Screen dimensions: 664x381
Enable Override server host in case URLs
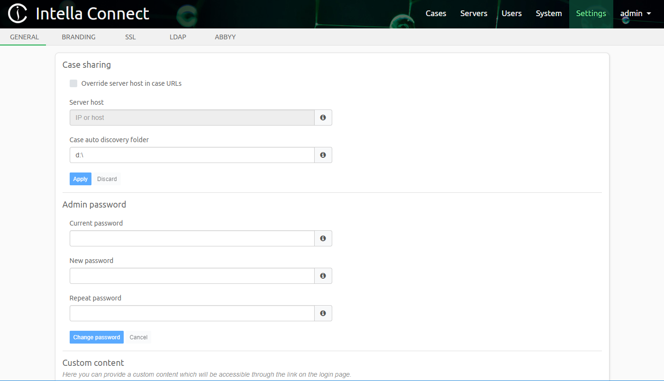[x=73, y=83]
